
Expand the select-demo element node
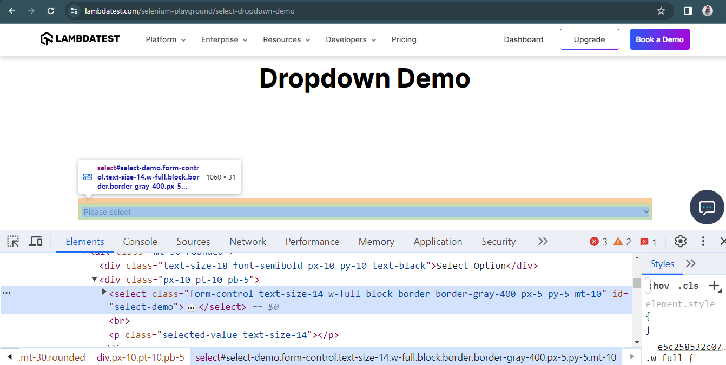pyautogui.click(x=104, y=292)
